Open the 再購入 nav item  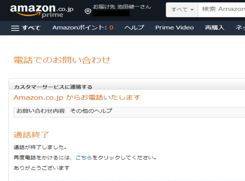coord(214,27)
